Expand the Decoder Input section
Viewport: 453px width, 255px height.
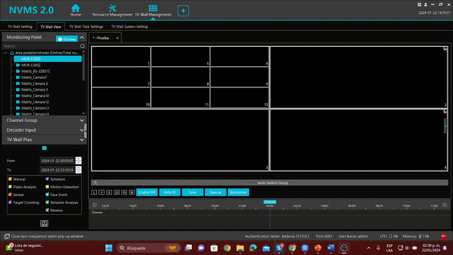pos(82,130)
